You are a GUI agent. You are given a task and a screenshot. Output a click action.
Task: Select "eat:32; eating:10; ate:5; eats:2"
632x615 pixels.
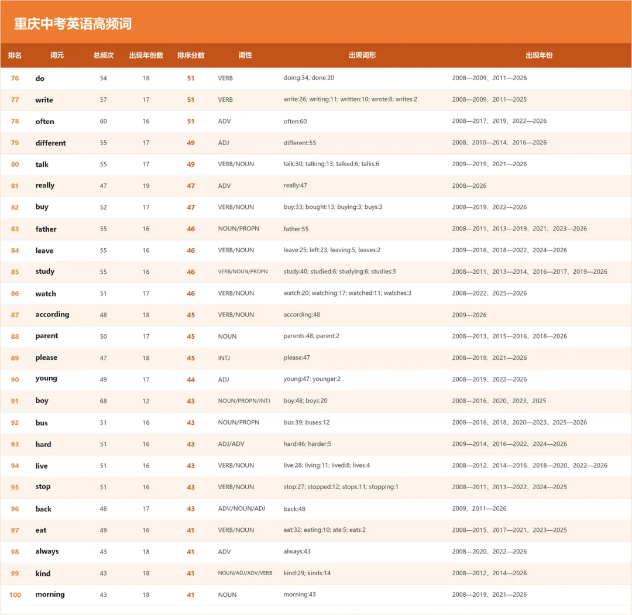tap(324, 530)
